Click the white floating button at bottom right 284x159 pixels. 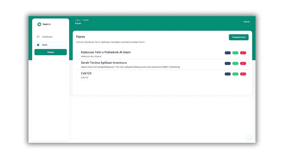click(x=249, y=137)
